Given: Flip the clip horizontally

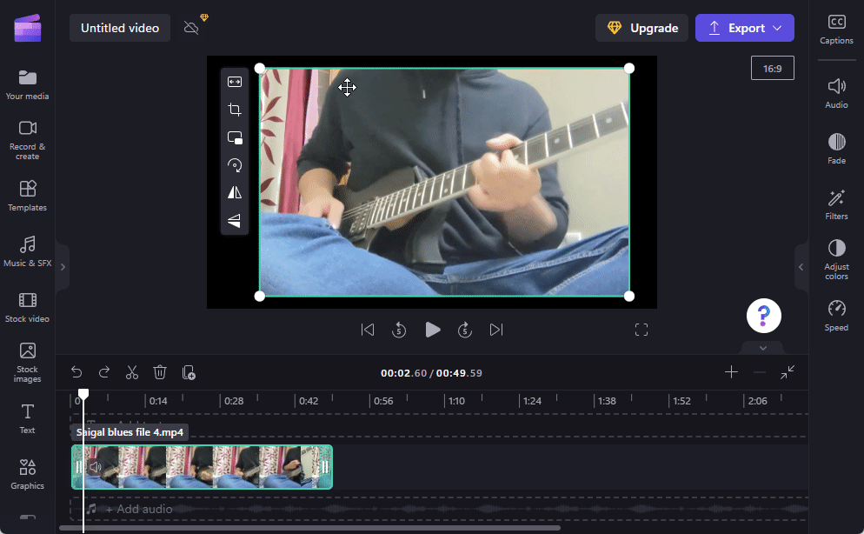Looking at the screenshot, I should tap(235, 192).
